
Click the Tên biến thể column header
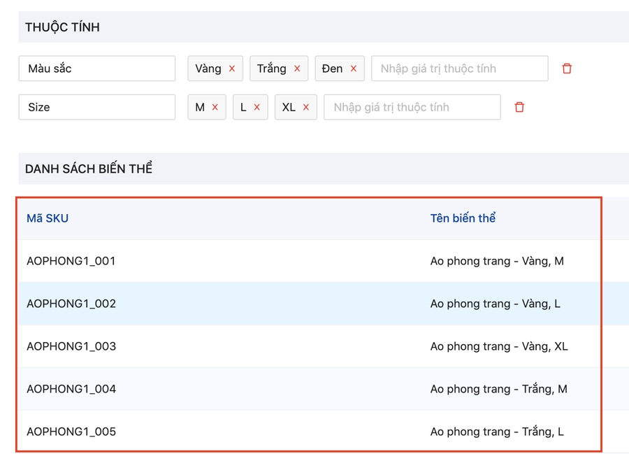[x=463, y=218]
